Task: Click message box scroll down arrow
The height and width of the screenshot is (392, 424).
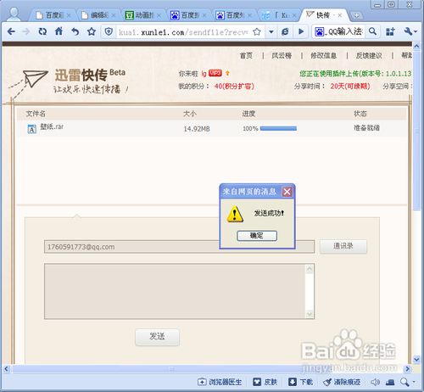Action: [310, 314]
